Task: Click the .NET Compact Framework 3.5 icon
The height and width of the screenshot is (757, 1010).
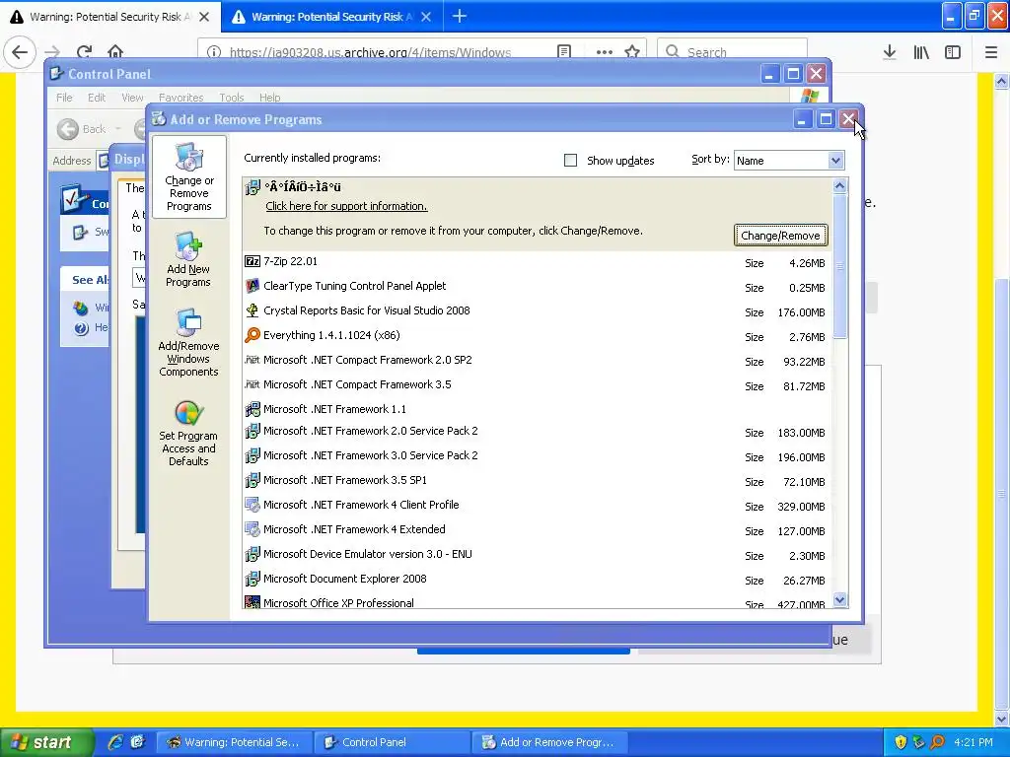Action: pos(252,384)
